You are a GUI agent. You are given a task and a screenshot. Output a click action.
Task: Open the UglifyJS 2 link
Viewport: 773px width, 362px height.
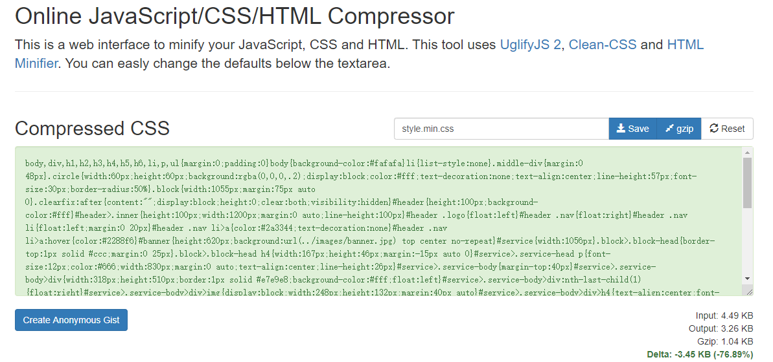click(530, 45)
